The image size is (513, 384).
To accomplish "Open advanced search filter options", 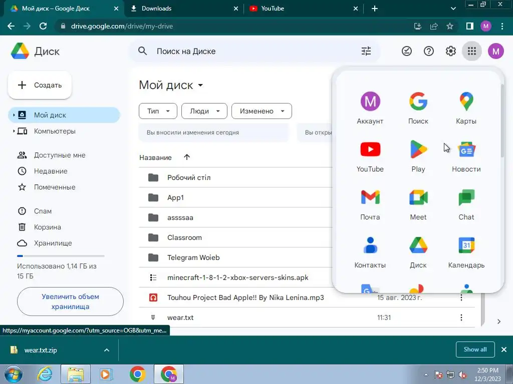I will (366, 51).
